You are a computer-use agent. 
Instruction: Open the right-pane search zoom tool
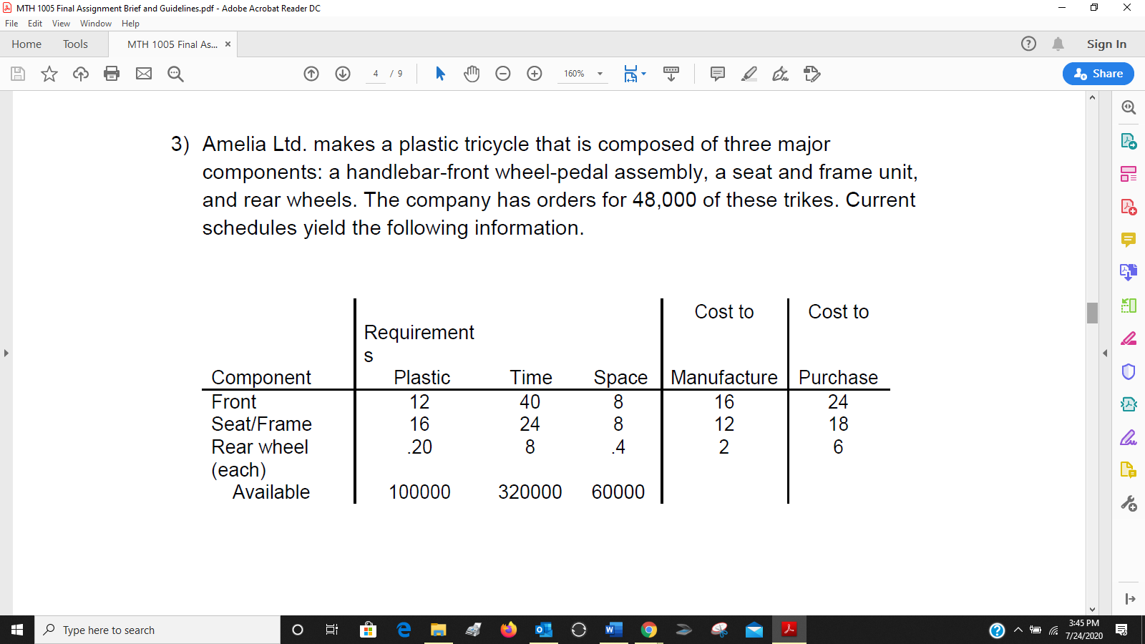point(1129,107)
